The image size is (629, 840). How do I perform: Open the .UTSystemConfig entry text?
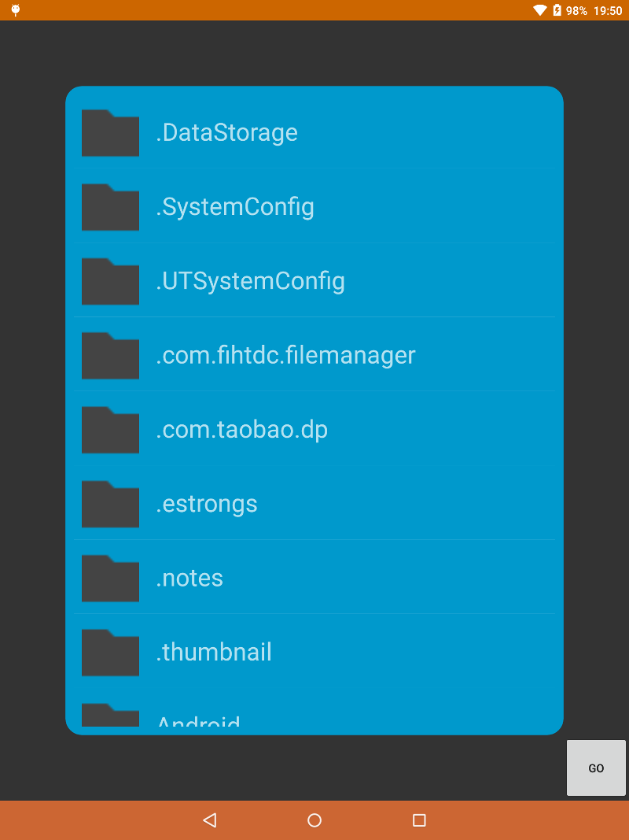click(x=250, y=281)
